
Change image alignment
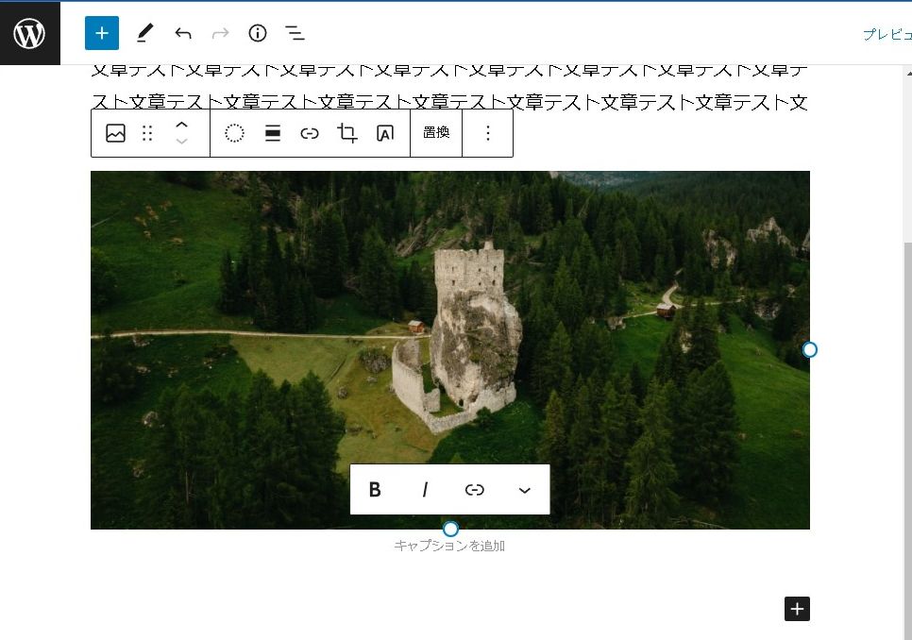tap(273, 133)
